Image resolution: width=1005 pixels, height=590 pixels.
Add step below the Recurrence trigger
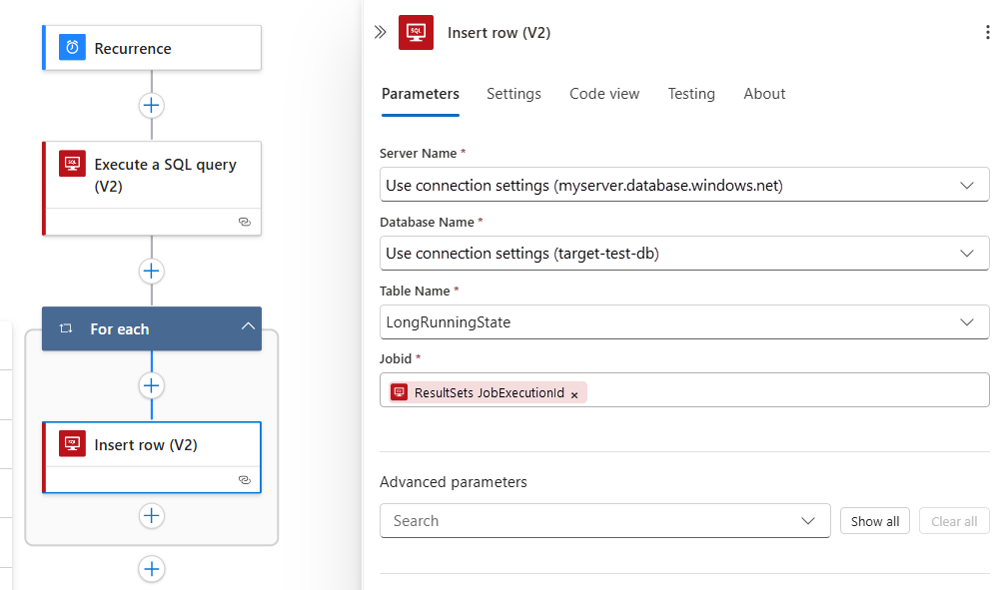coord(152,105)
